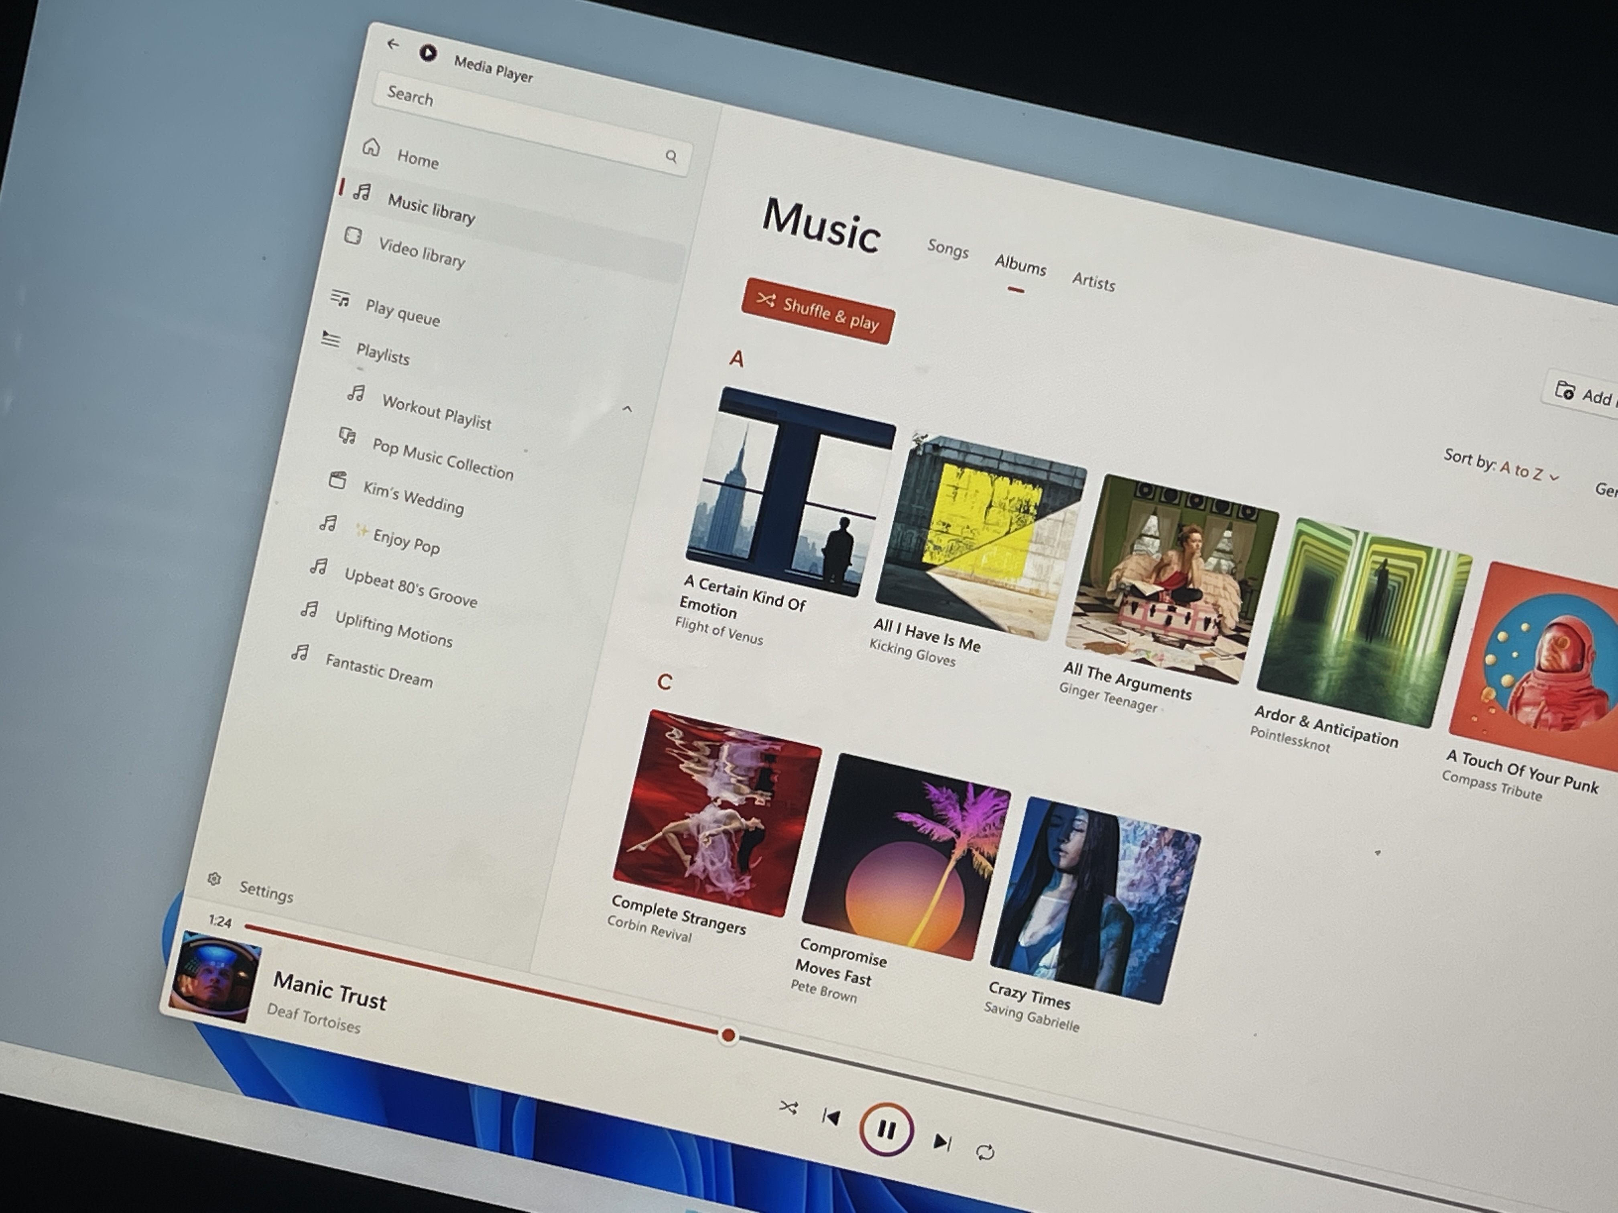Skip to previous track
Screen dimensions: 1618x1213
(830, 1116)
